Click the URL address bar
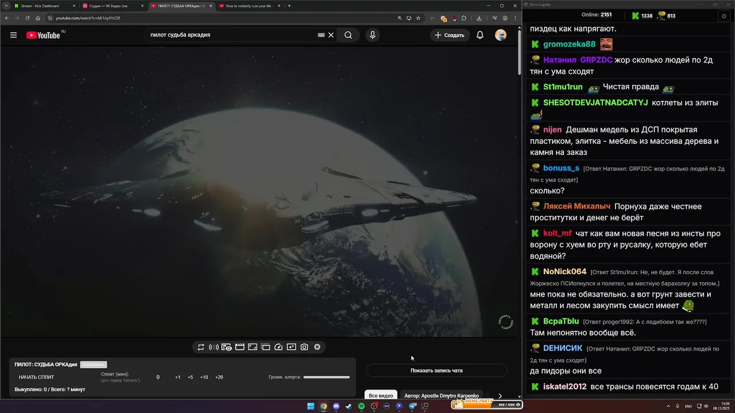 (x=224, y=18)
